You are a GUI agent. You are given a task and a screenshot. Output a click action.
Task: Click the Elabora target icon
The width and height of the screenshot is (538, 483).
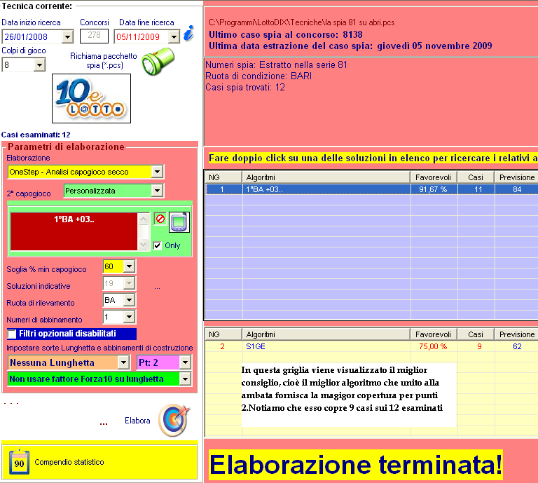click(174, 420)
